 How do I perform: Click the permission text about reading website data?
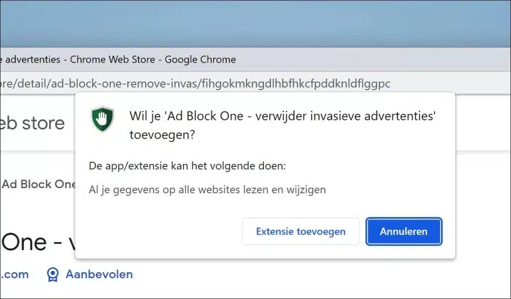207,190
